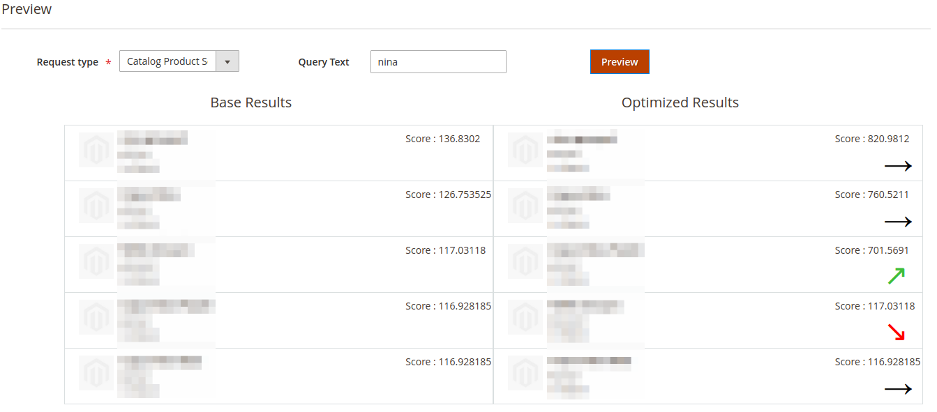Image resolution: width=937 pixels, height=412 pixels.
Task: Click the black arrow on the second optimized result
Action: point(899,221)
